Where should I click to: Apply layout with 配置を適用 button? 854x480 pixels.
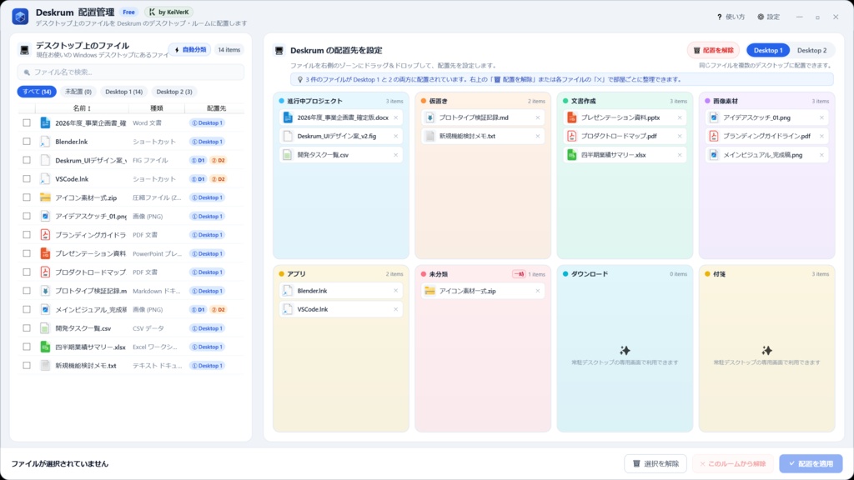tap(811, 463)
